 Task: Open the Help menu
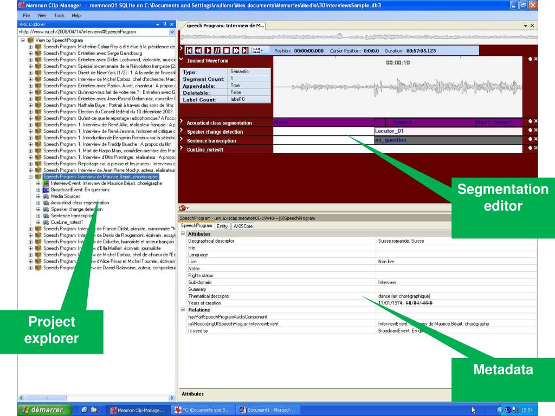click(76, 16)
